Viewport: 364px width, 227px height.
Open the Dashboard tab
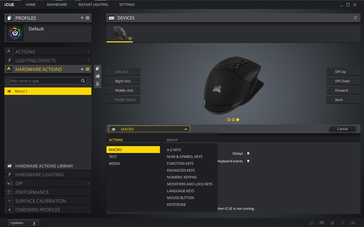click(x=57, y=5)
